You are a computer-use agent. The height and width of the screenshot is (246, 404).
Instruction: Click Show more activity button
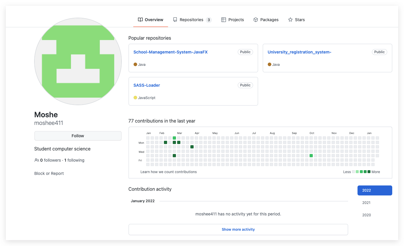[x=238, y=230]
